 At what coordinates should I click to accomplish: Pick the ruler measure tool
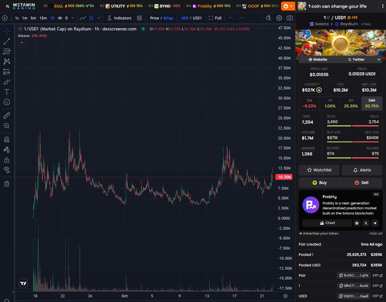pyautogui.click(x=7, y=115)
